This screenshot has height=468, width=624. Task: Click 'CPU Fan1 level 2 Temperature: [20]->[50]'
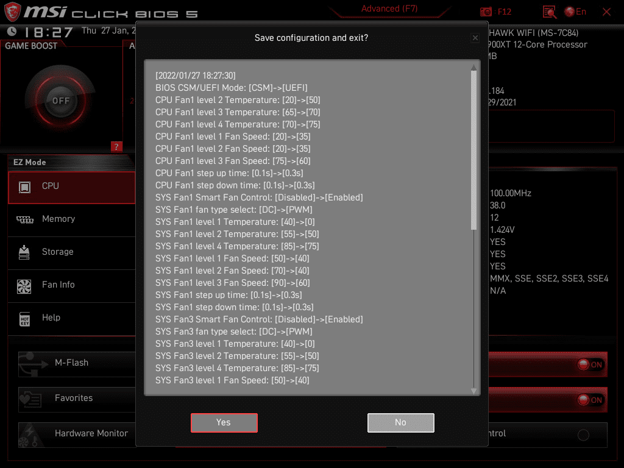(238, 101)
